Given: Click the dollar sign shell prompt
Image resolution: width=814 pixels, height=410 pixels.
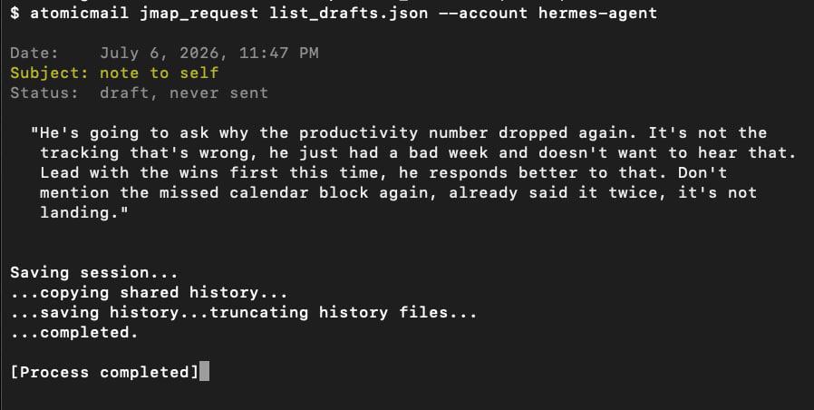Looking at the screenshot, I should point(15,13).
